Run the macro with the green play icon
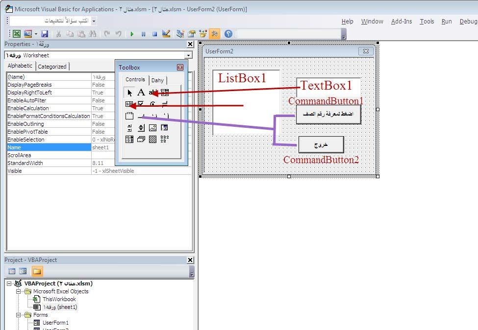478x330 pixels. point(132,34)
